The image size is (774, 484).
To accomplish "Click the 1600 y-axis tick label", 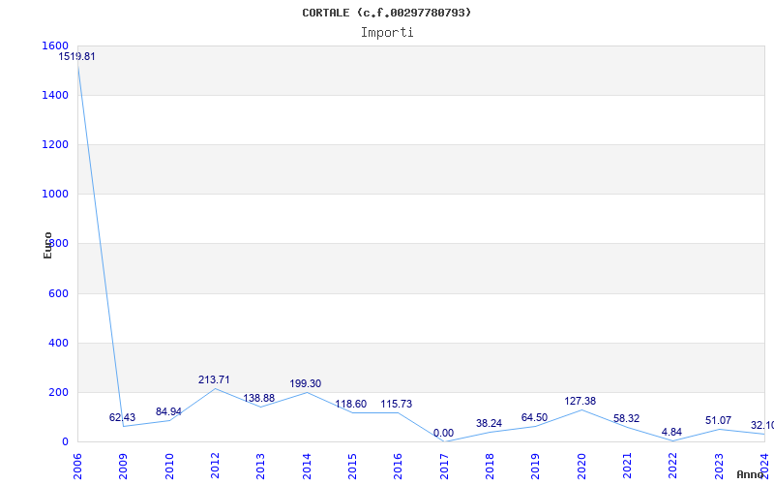I will (x=55, y=45).
